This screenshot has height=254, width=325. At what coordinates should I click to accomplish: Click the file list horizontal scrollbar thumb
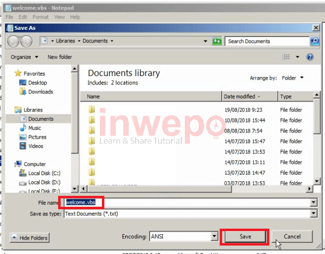(160, 189)
